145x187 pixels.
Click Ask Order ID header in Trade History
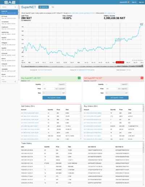(x=92, y=147)
